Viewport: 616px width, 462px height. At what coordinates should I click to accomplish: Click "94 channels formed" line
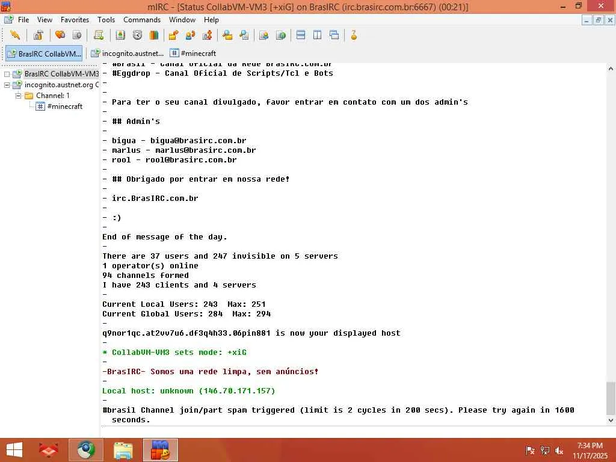(146, 276)
